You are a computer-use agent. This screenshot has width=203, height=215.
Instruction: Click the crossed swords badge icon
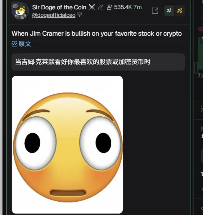pyautogui.click(x=92, y=7)
